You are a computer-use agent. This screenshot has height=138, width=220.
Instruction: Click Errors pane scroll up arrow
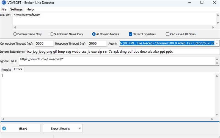tap(217, 76)
